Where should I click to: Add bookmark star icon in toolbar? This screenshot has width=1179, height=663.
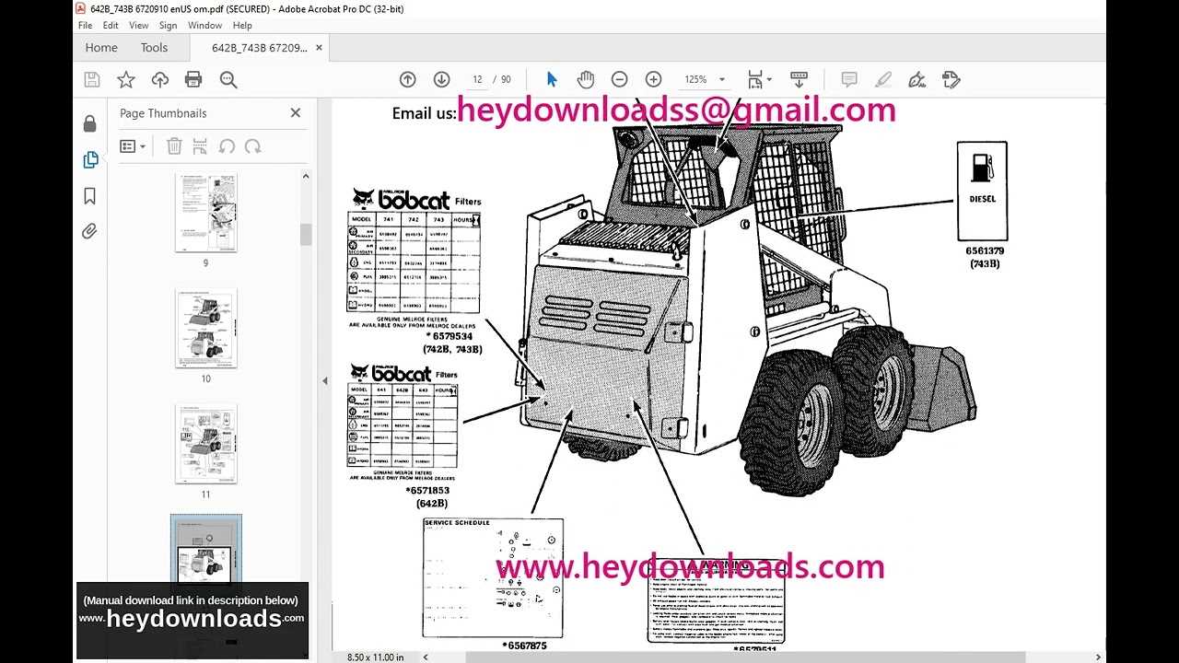pos(126,80)
